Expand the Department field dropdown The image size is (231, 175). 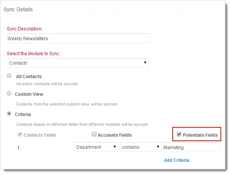96,147
